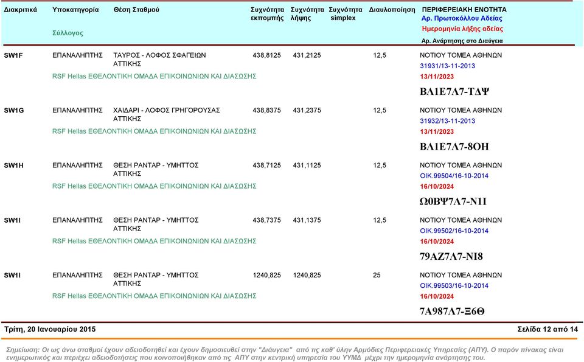Click license protocol ΟΙΚ.99504/16-10-2014
Image resolution: width=584 pixels, height=362 pixels.
coord(454,176)
